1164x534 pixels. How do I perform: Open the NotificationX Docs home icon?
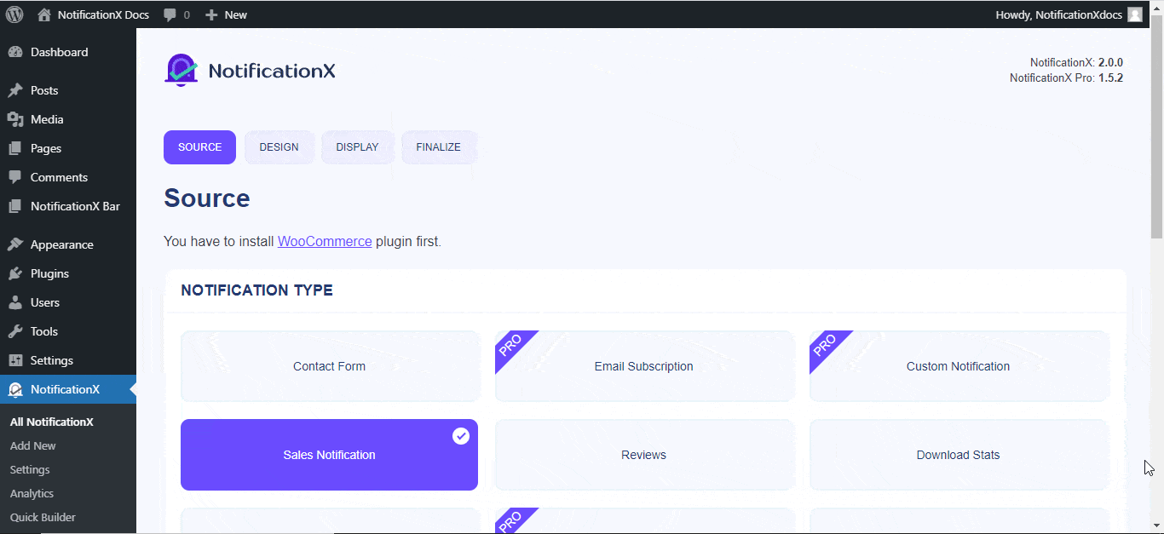point(44,14)
